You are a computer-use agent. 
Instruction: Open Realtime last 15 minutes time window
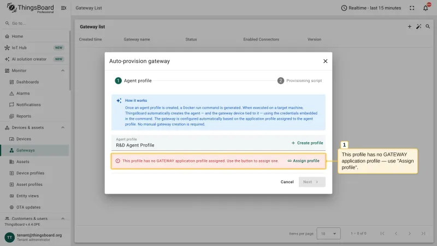(371, 8)
